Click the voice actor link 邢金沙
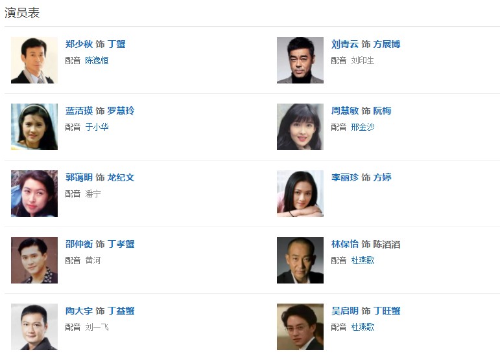 pos(363,127)
